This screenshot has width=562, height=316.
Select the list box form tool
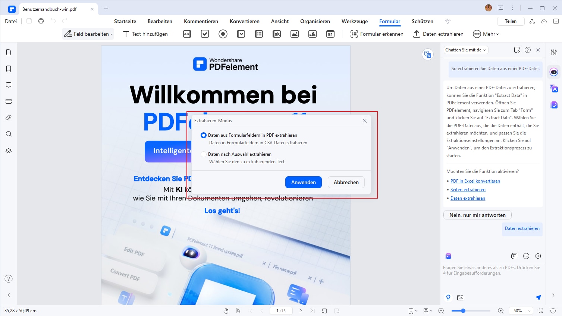pos(259,34)
